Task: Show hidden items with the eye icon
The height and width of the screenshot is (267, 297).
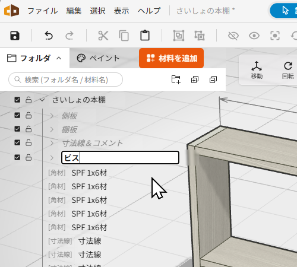Action: point(254,36)
